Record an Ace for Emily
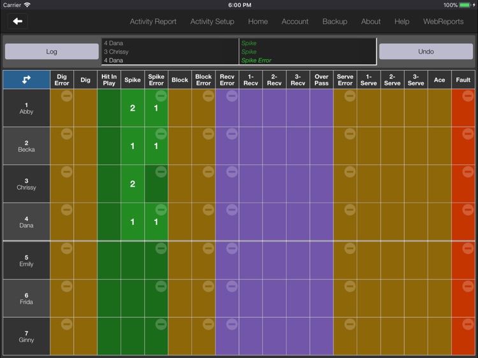The image size is (478, 358). click(x=440, y=261)
